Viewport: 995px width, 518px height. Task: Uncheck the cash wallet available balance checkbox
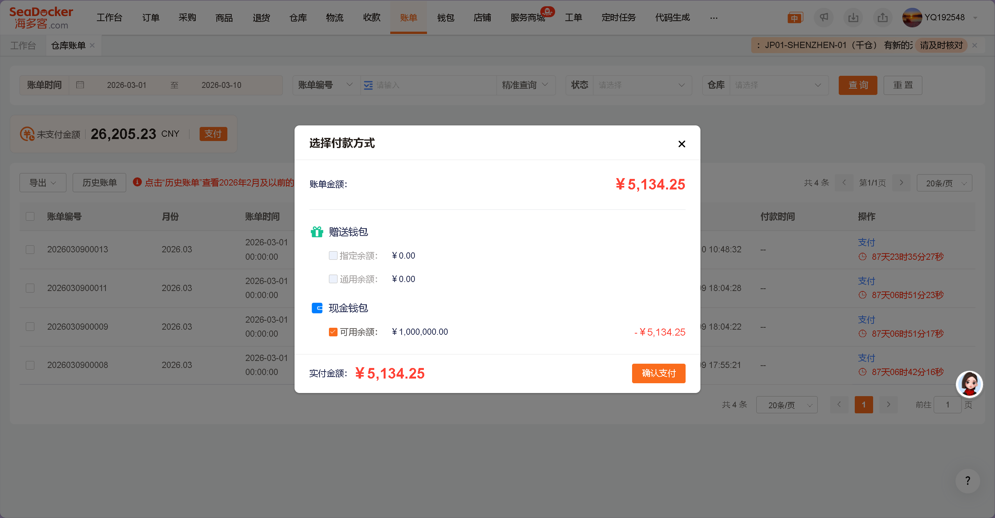click(333, 332)
